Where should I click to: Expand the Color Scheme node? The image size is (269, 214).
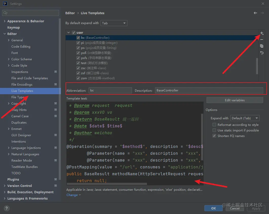[9, 59]
